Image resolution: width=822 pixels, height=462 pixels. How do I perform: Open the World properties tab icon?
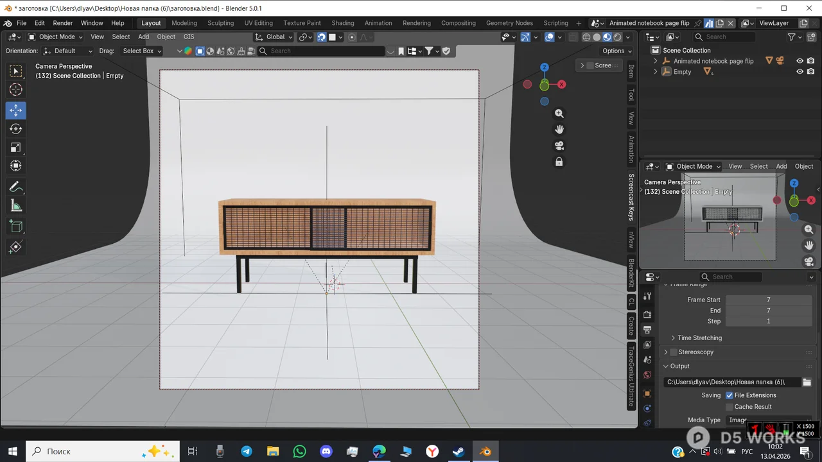pyautogui.click(x=647, y=375)
